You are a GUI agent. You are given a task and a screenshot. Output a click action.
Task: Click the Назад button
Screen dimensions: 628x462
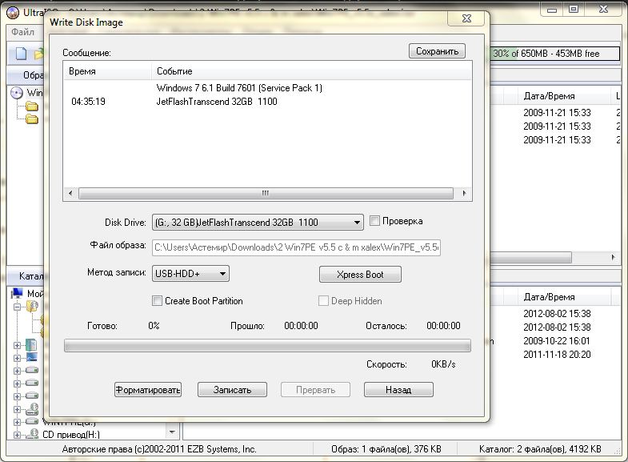pyautogui.click(x=398, y=389)
